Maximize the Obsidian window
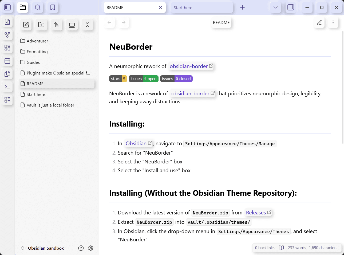This screenshot has height=255, width=344. (x=322, y=7)
